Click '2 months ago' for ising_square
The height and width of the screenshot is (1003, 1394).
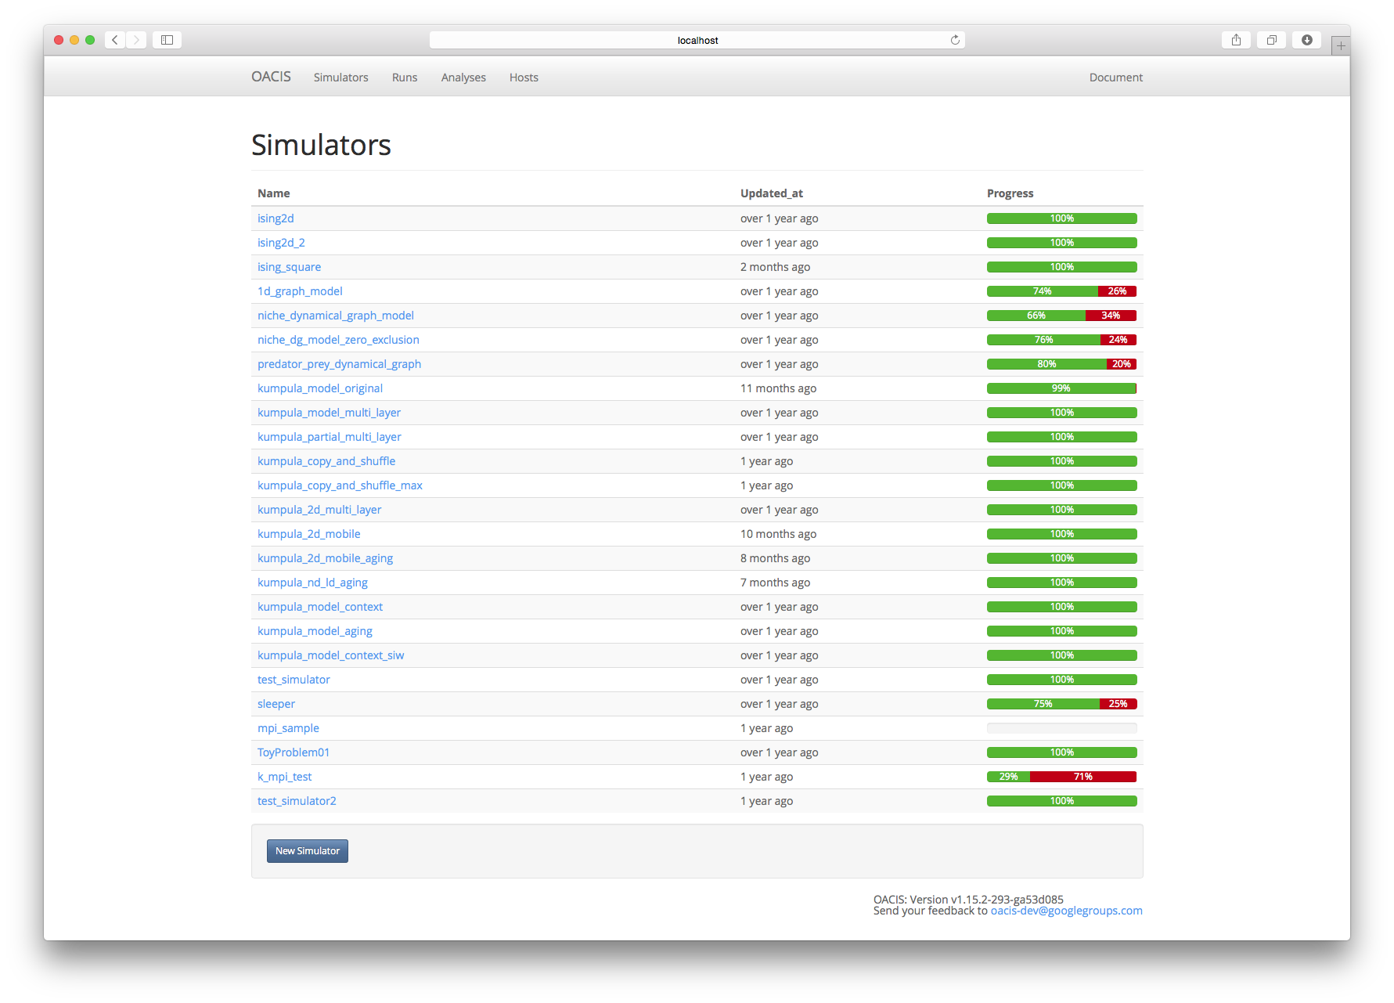pyautogui.click(x=775, y=267)
